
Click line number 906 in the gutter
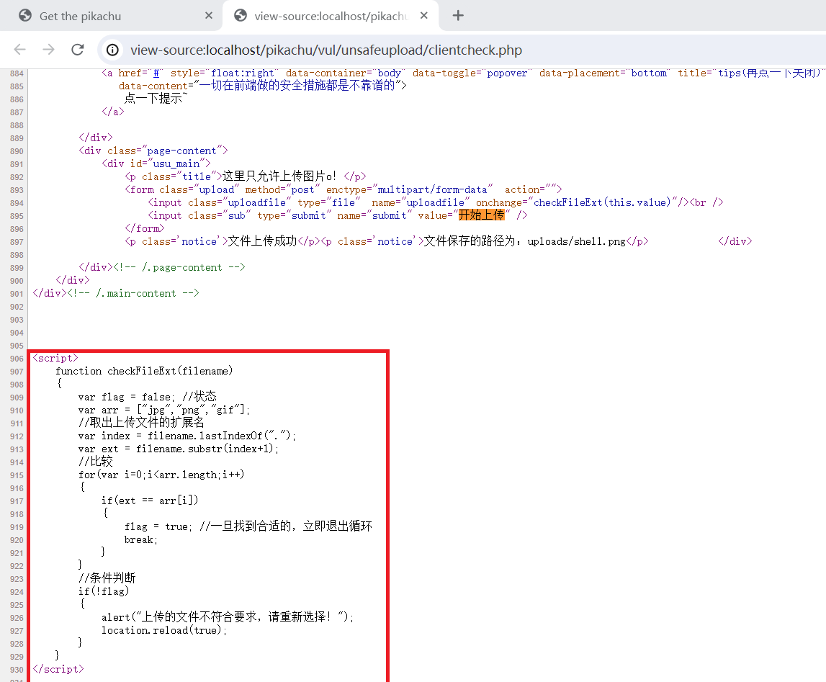17,359
